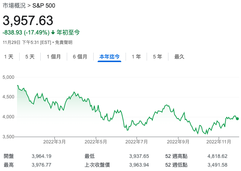Choose the 本年迄今 tab
Viewport: 241px width, 171px height.
coord(110,57)
